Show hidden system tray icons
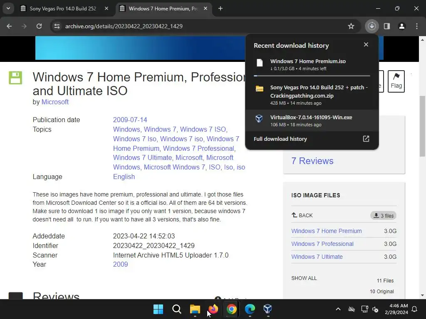This screenshot has width=426, height=319. click(x=338, y=309)
